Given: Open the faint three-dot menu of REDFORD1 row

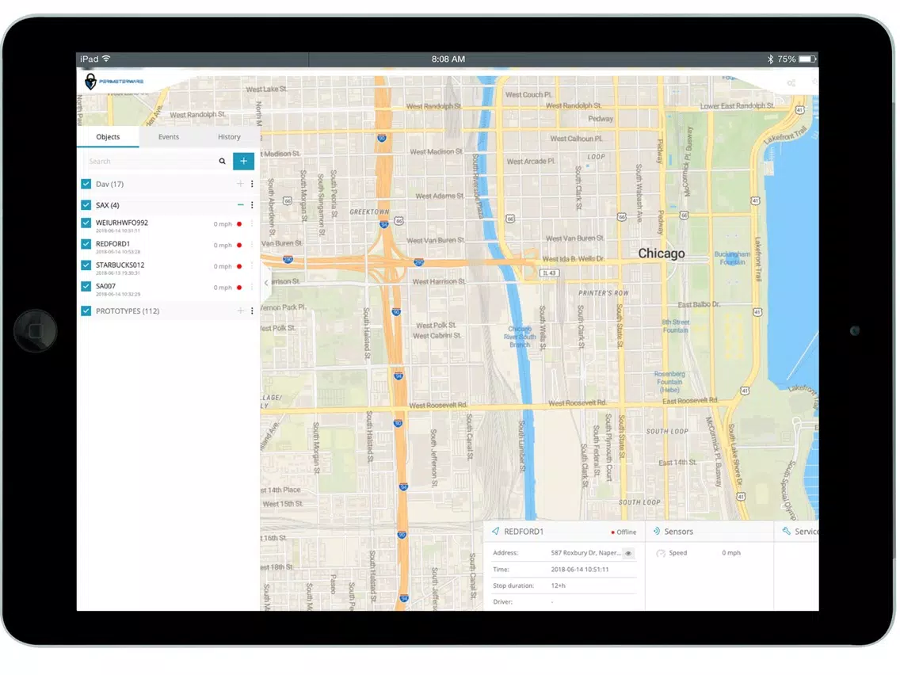Looking at the screenshot, I should [x=252, y=245].
